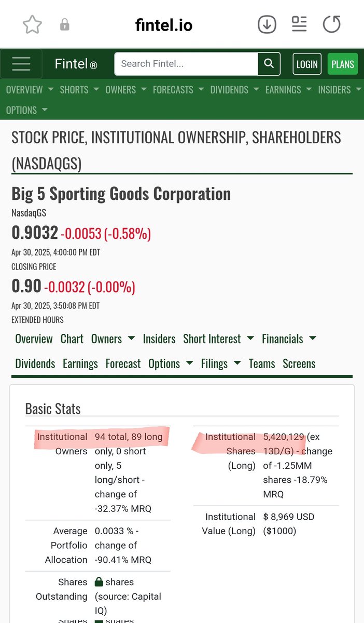This screenshot has width=364, height=623.
Task: Expand the OVERVIEW dropdown in top navigation
Action: pos(30,90)
